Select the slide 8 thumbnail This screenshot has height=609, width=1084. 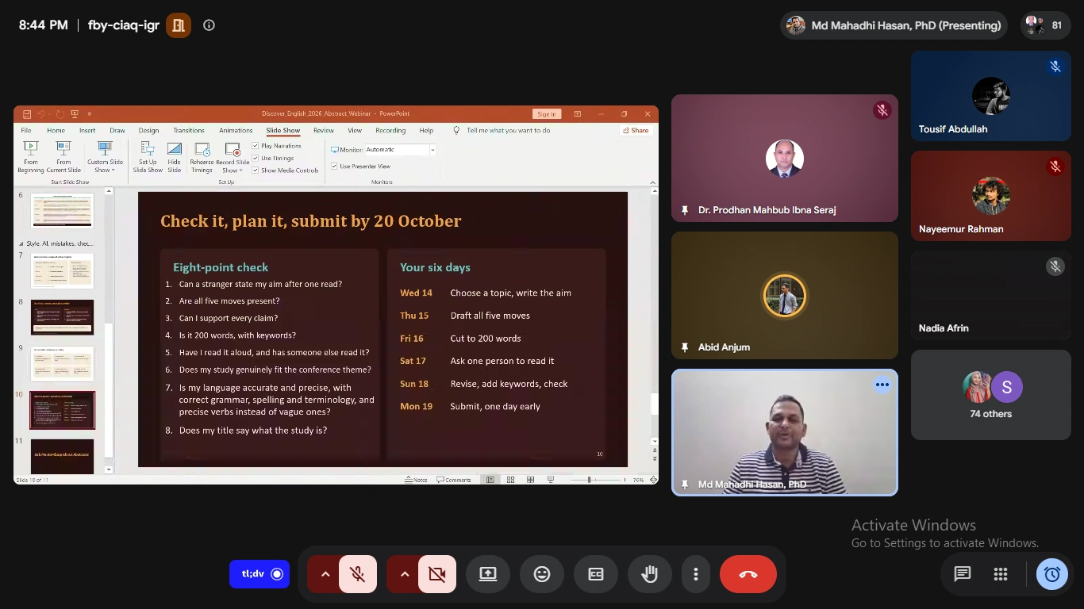point(62,317)
